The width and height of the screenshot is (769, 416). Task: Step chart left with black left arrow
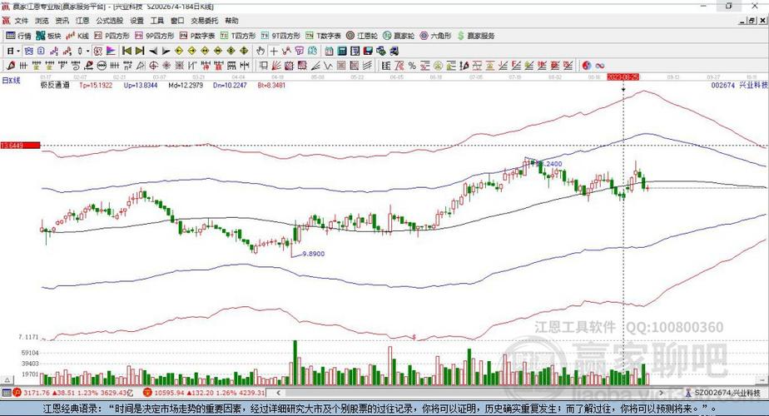pyautogui.click(x=153, y=51)
